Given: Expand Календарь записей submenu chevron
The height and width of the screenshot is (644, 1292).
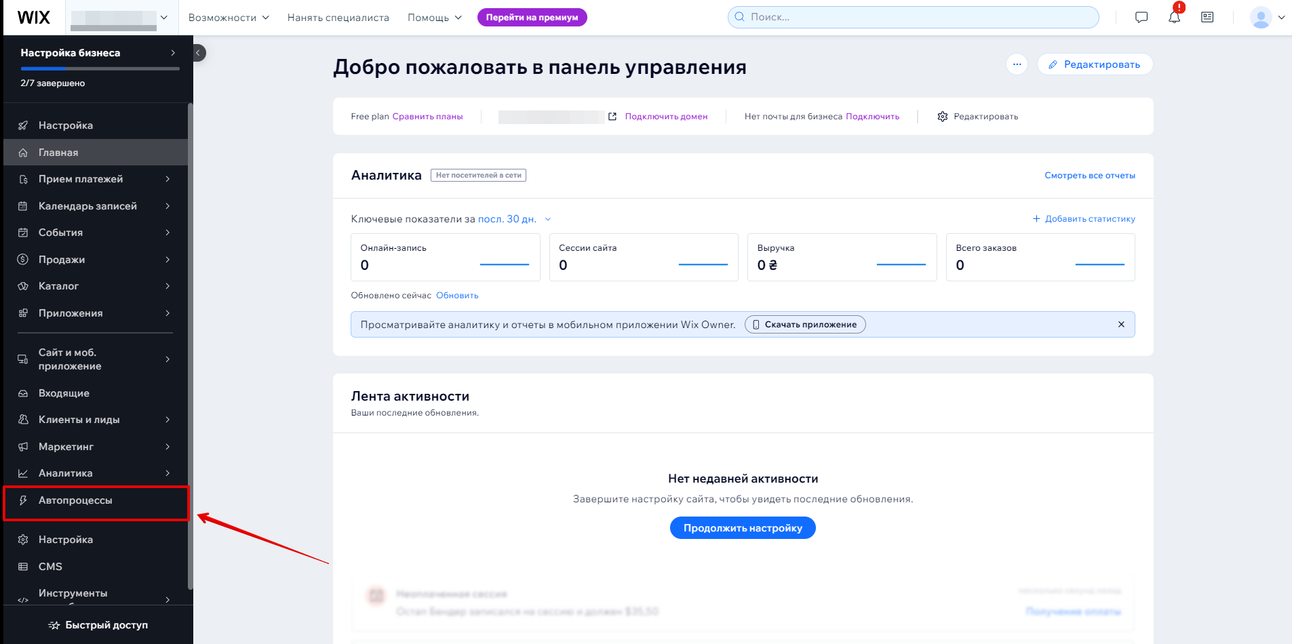Looking at the screenshot, I should (x=168, y=206).
